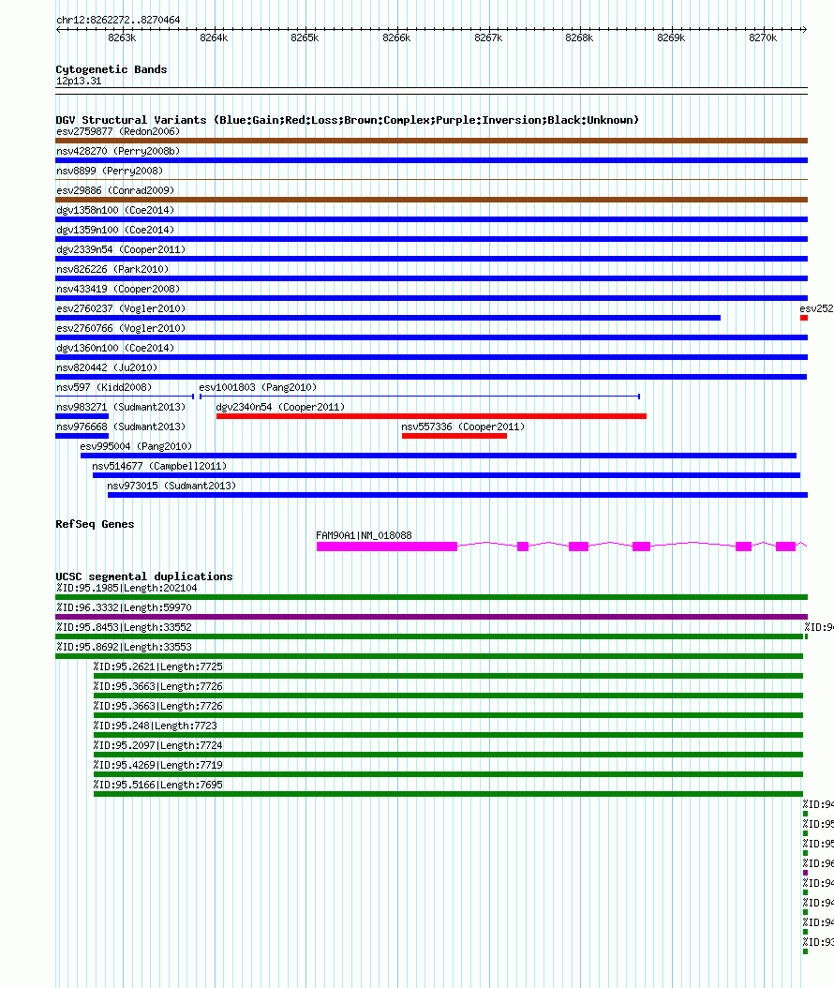Viewport: 834px width, 988px height.
Task: Select the dgv1360n100 (Coe2014) label
Action: [x=115, y=348]
